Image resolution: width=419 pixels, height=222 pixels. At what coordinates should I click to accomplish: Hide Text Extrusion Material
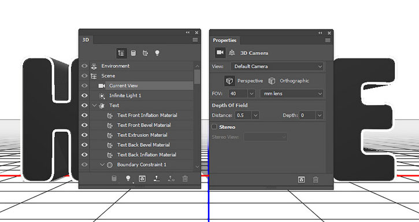click(84, 135)
